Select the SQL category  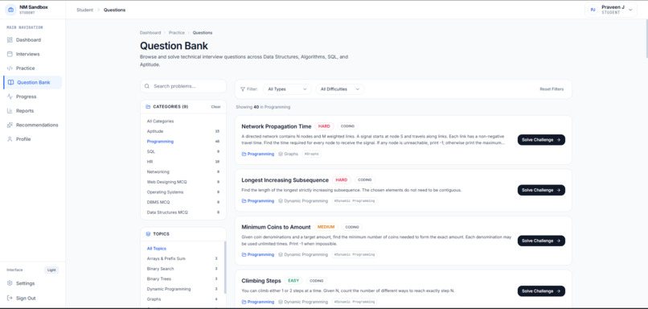point(183,151)
